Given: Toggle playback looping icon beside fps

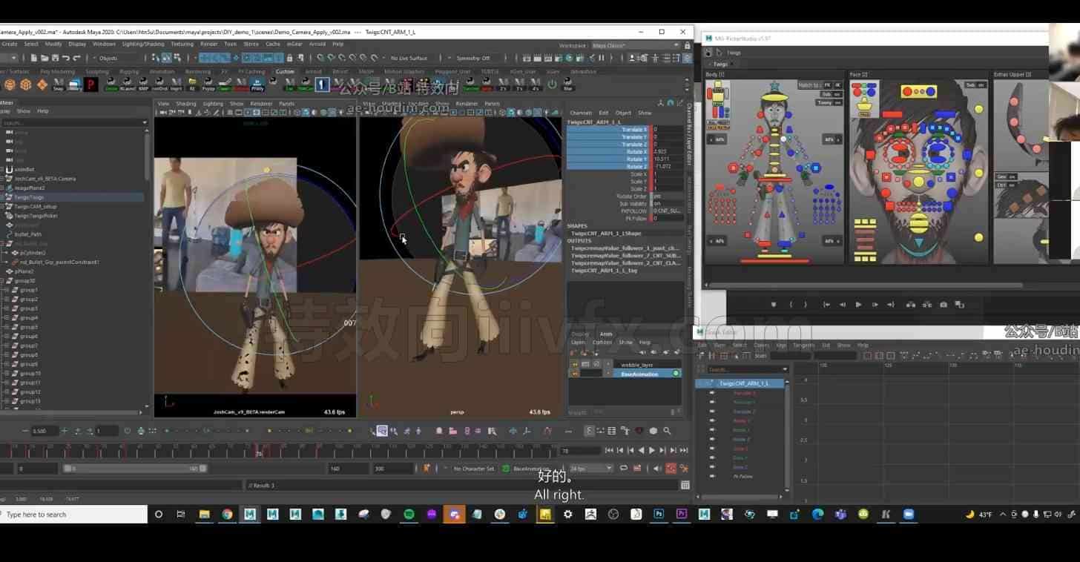Looking at the screenshot, I should pyautogui.click(x=624, y=469).
